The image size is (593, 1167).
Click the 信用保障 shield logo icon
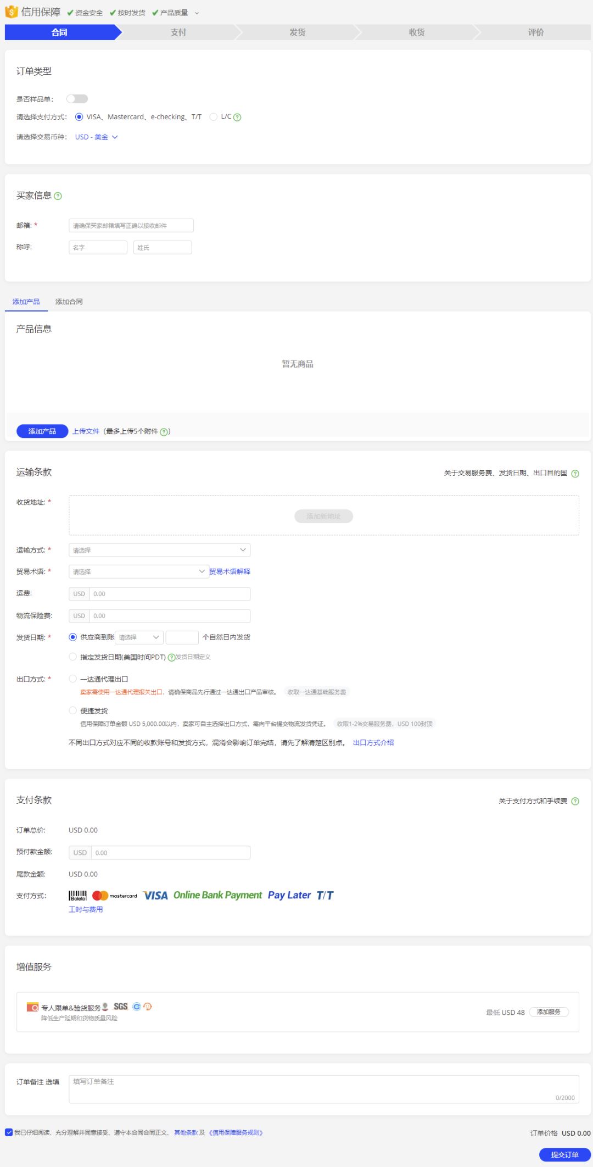point(11,12)
